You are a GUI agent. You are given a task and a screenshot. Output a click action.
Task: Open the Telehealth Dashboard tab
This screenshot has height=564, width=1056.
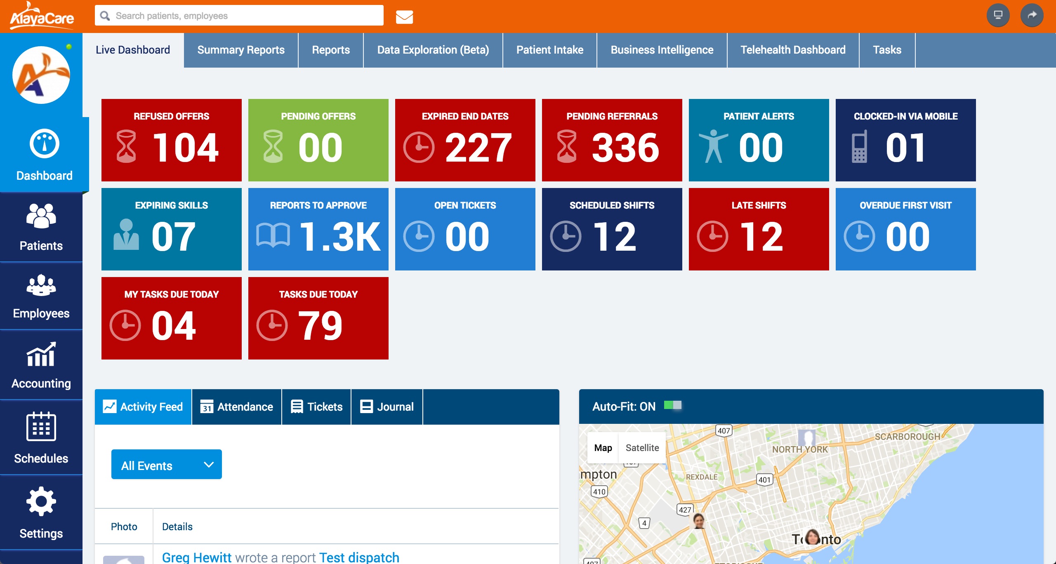792,50
